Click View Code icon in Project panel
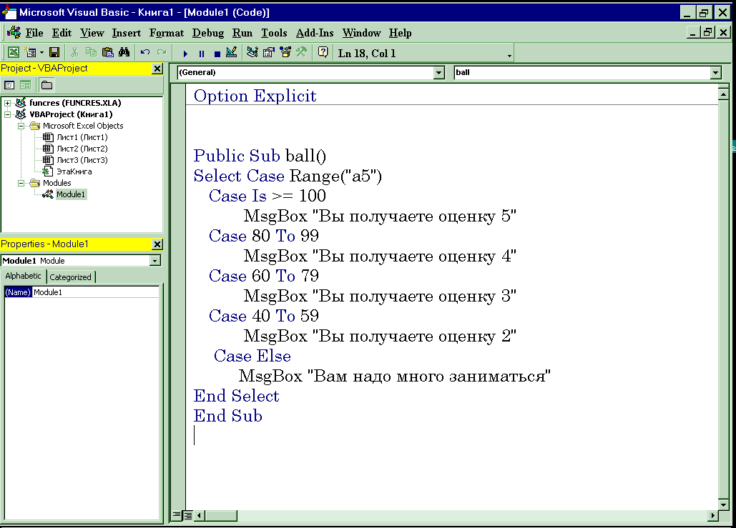This screenshot has height=528, width=736. click(x=9, y=85)
